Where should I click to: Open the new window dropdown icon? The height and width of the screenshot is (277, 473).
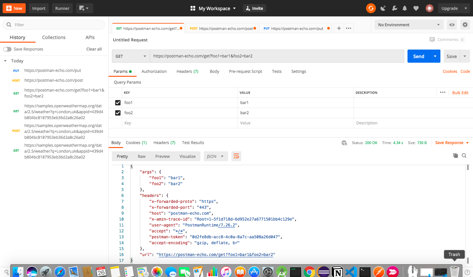(x=84, y=8)
